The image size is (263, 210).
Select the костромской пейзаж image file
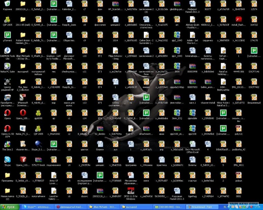[38, 66]
